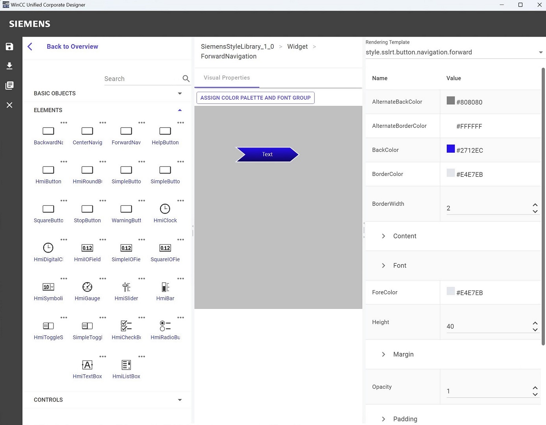Viewport: 546px width, 425px height.
Task: Select the BackwardNavigation element icon
Action: point(48,131)
